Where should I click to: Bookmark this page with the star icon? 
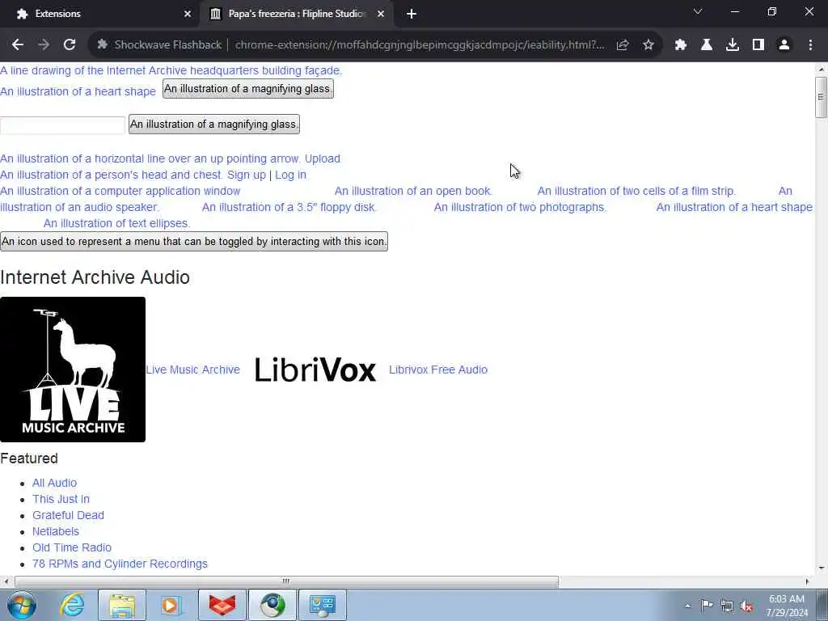click(648, 45)
